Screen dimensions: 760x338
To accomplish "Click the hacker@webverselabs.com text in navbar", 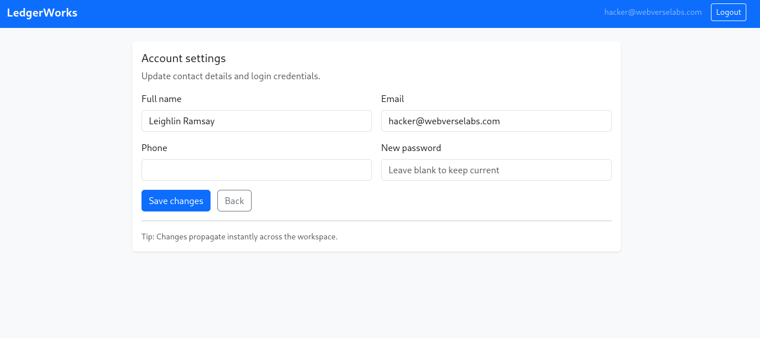I will pos(653,12).
